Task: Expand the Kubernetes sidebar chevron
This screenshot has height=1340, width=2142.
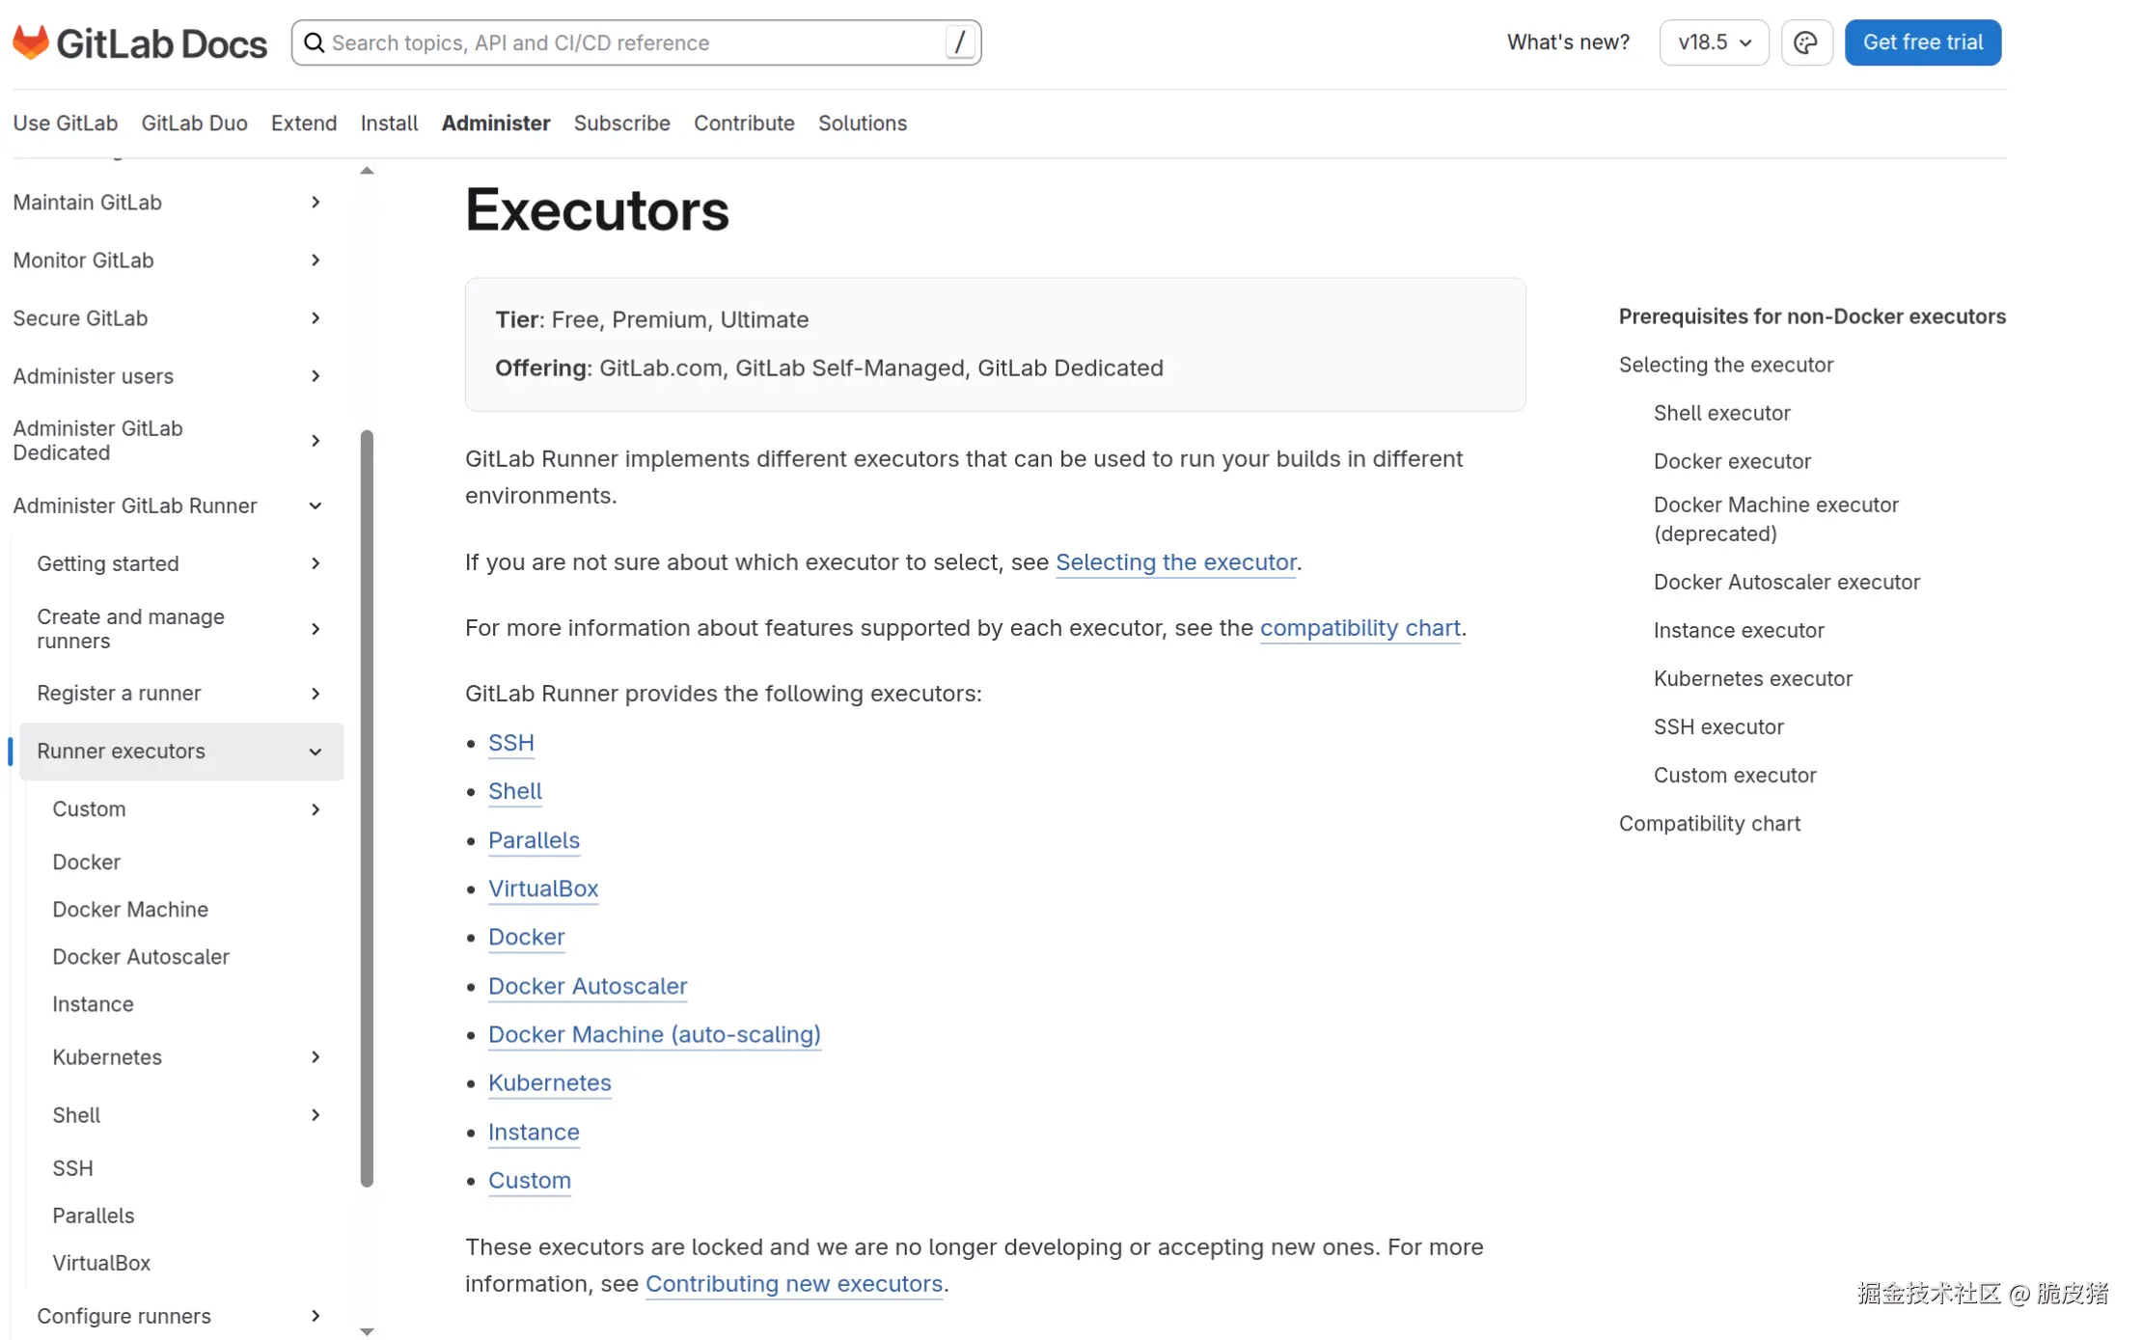Action: 316,1056
